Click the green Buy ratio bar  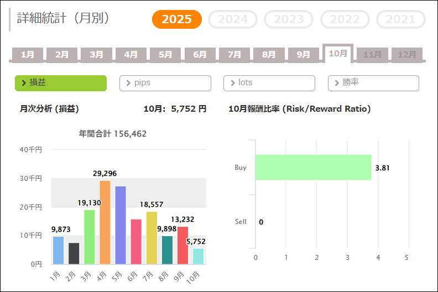pos(313,168)
